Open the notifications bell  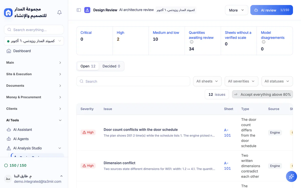[x=59, y=13]
